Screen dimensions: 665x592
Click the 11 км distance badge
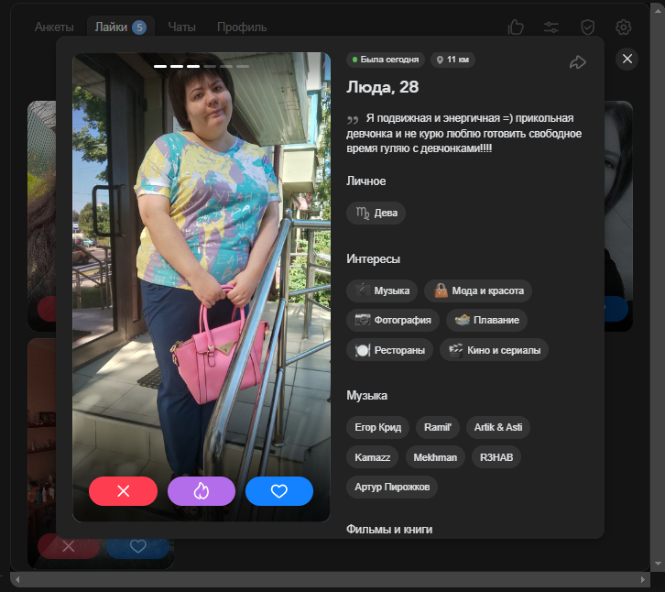(452, 60)
